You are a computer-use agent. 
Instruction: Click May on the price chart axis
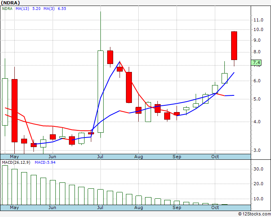coord(14,157)
